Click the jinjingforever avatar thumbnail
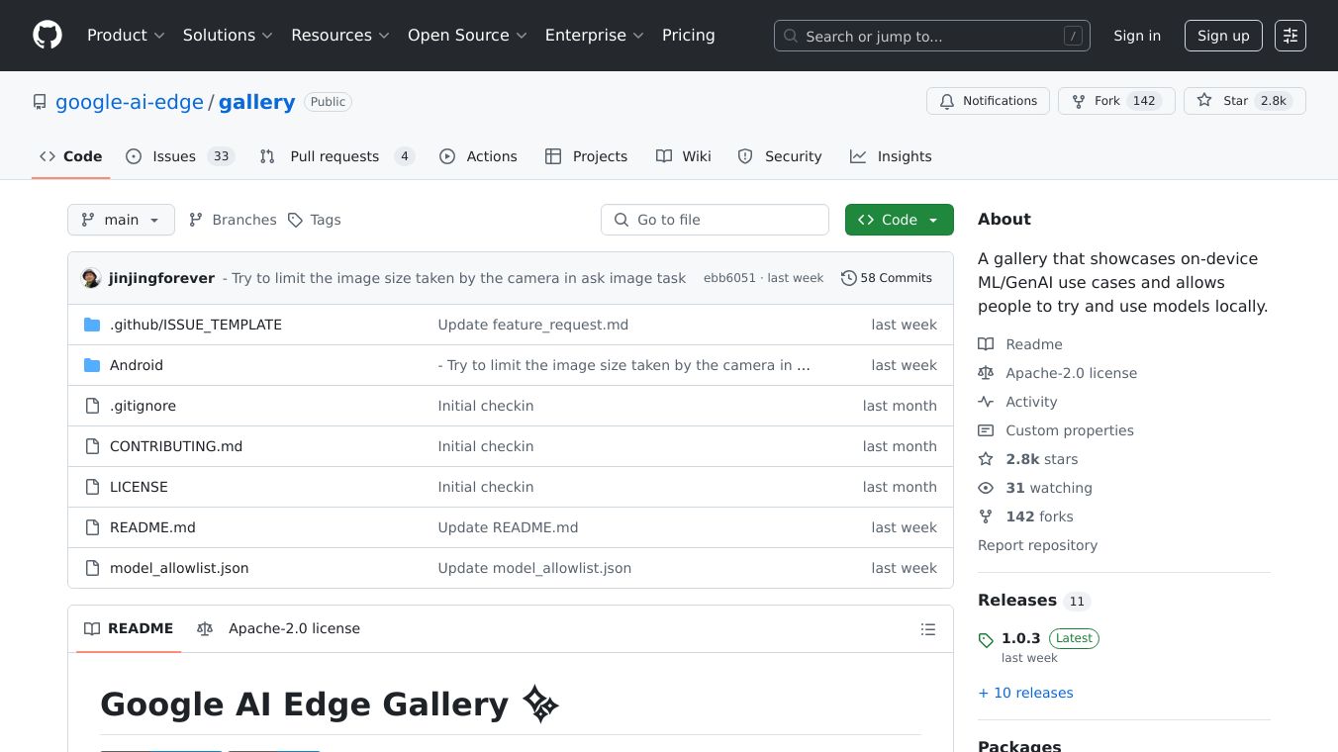 [91, 278]
